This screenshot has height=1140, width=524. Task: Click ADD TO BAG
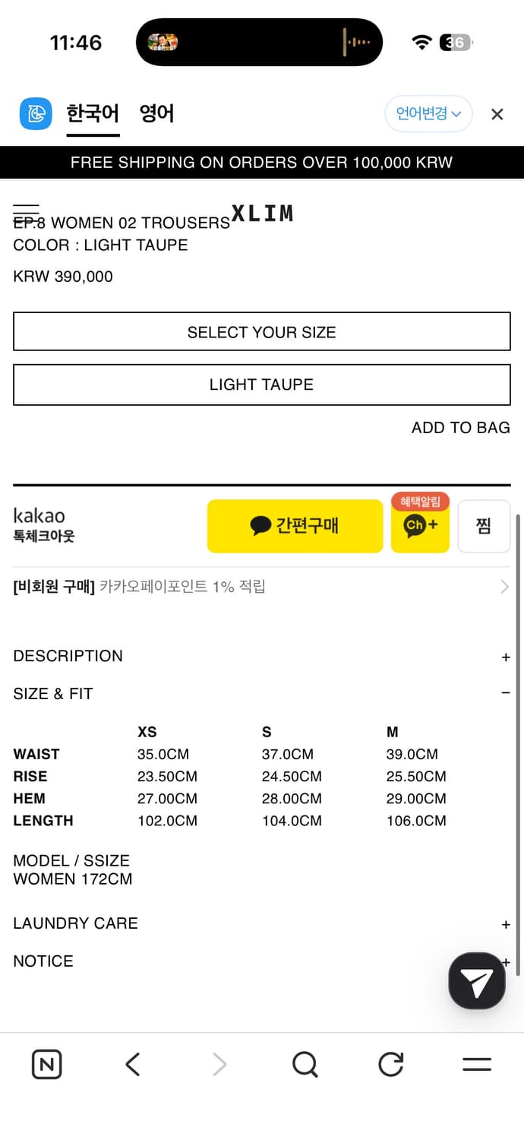[x=460, y=428]
